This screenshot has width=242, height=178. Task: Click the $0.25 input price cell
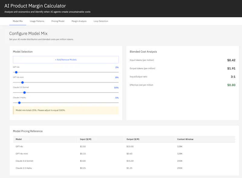click(83, 168)
